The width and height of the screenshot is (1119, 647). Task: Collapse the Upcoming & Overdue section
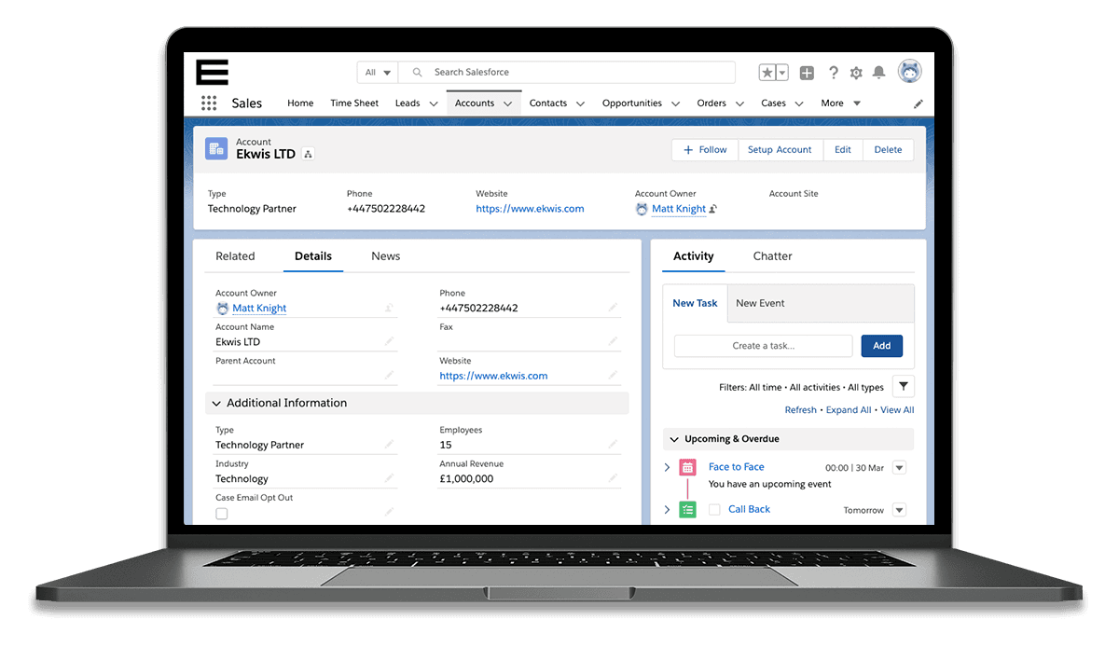(673, 439)
